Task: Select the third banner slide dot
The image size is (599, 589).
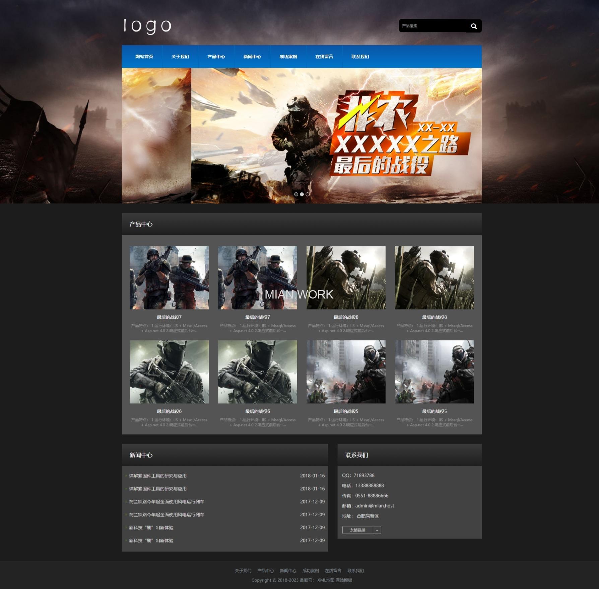Action: 308,194
